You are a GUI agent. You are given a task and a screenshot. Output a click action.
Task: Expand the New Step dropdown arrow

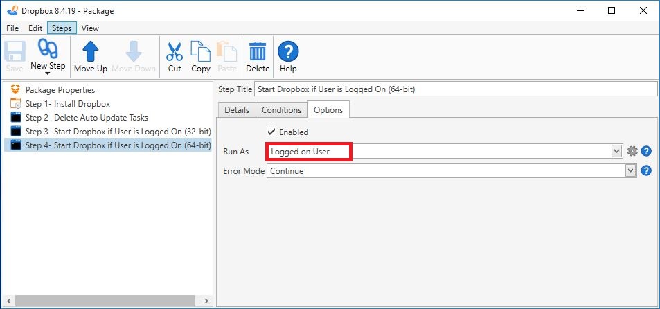pos(48,73)
